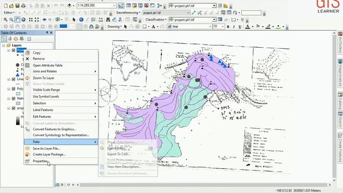Click the blue fill color swatch

pyautogui.click(x=63, y=26)
